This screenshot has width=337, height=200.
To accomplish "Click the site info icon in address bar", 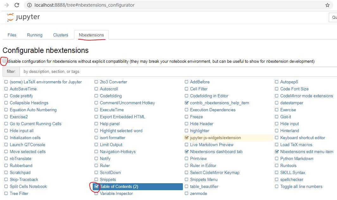I will click(29, 5).
